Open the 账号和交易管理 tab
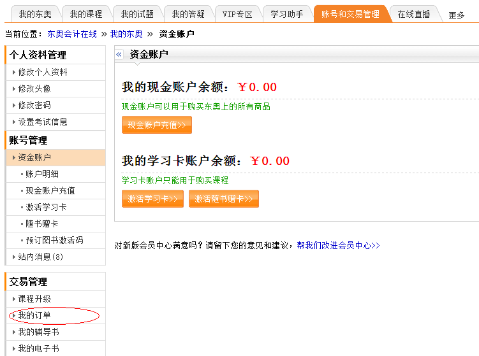Image resolution: width=479 pixels, height=356 pixels. point(350,14)
